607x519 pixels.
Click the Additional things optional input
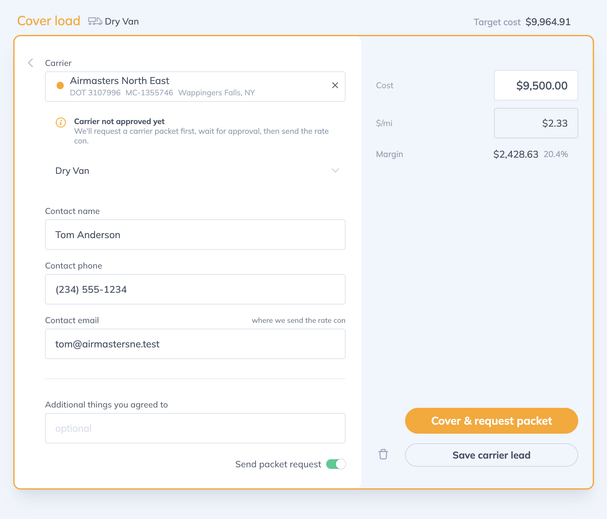coord(195,428)
